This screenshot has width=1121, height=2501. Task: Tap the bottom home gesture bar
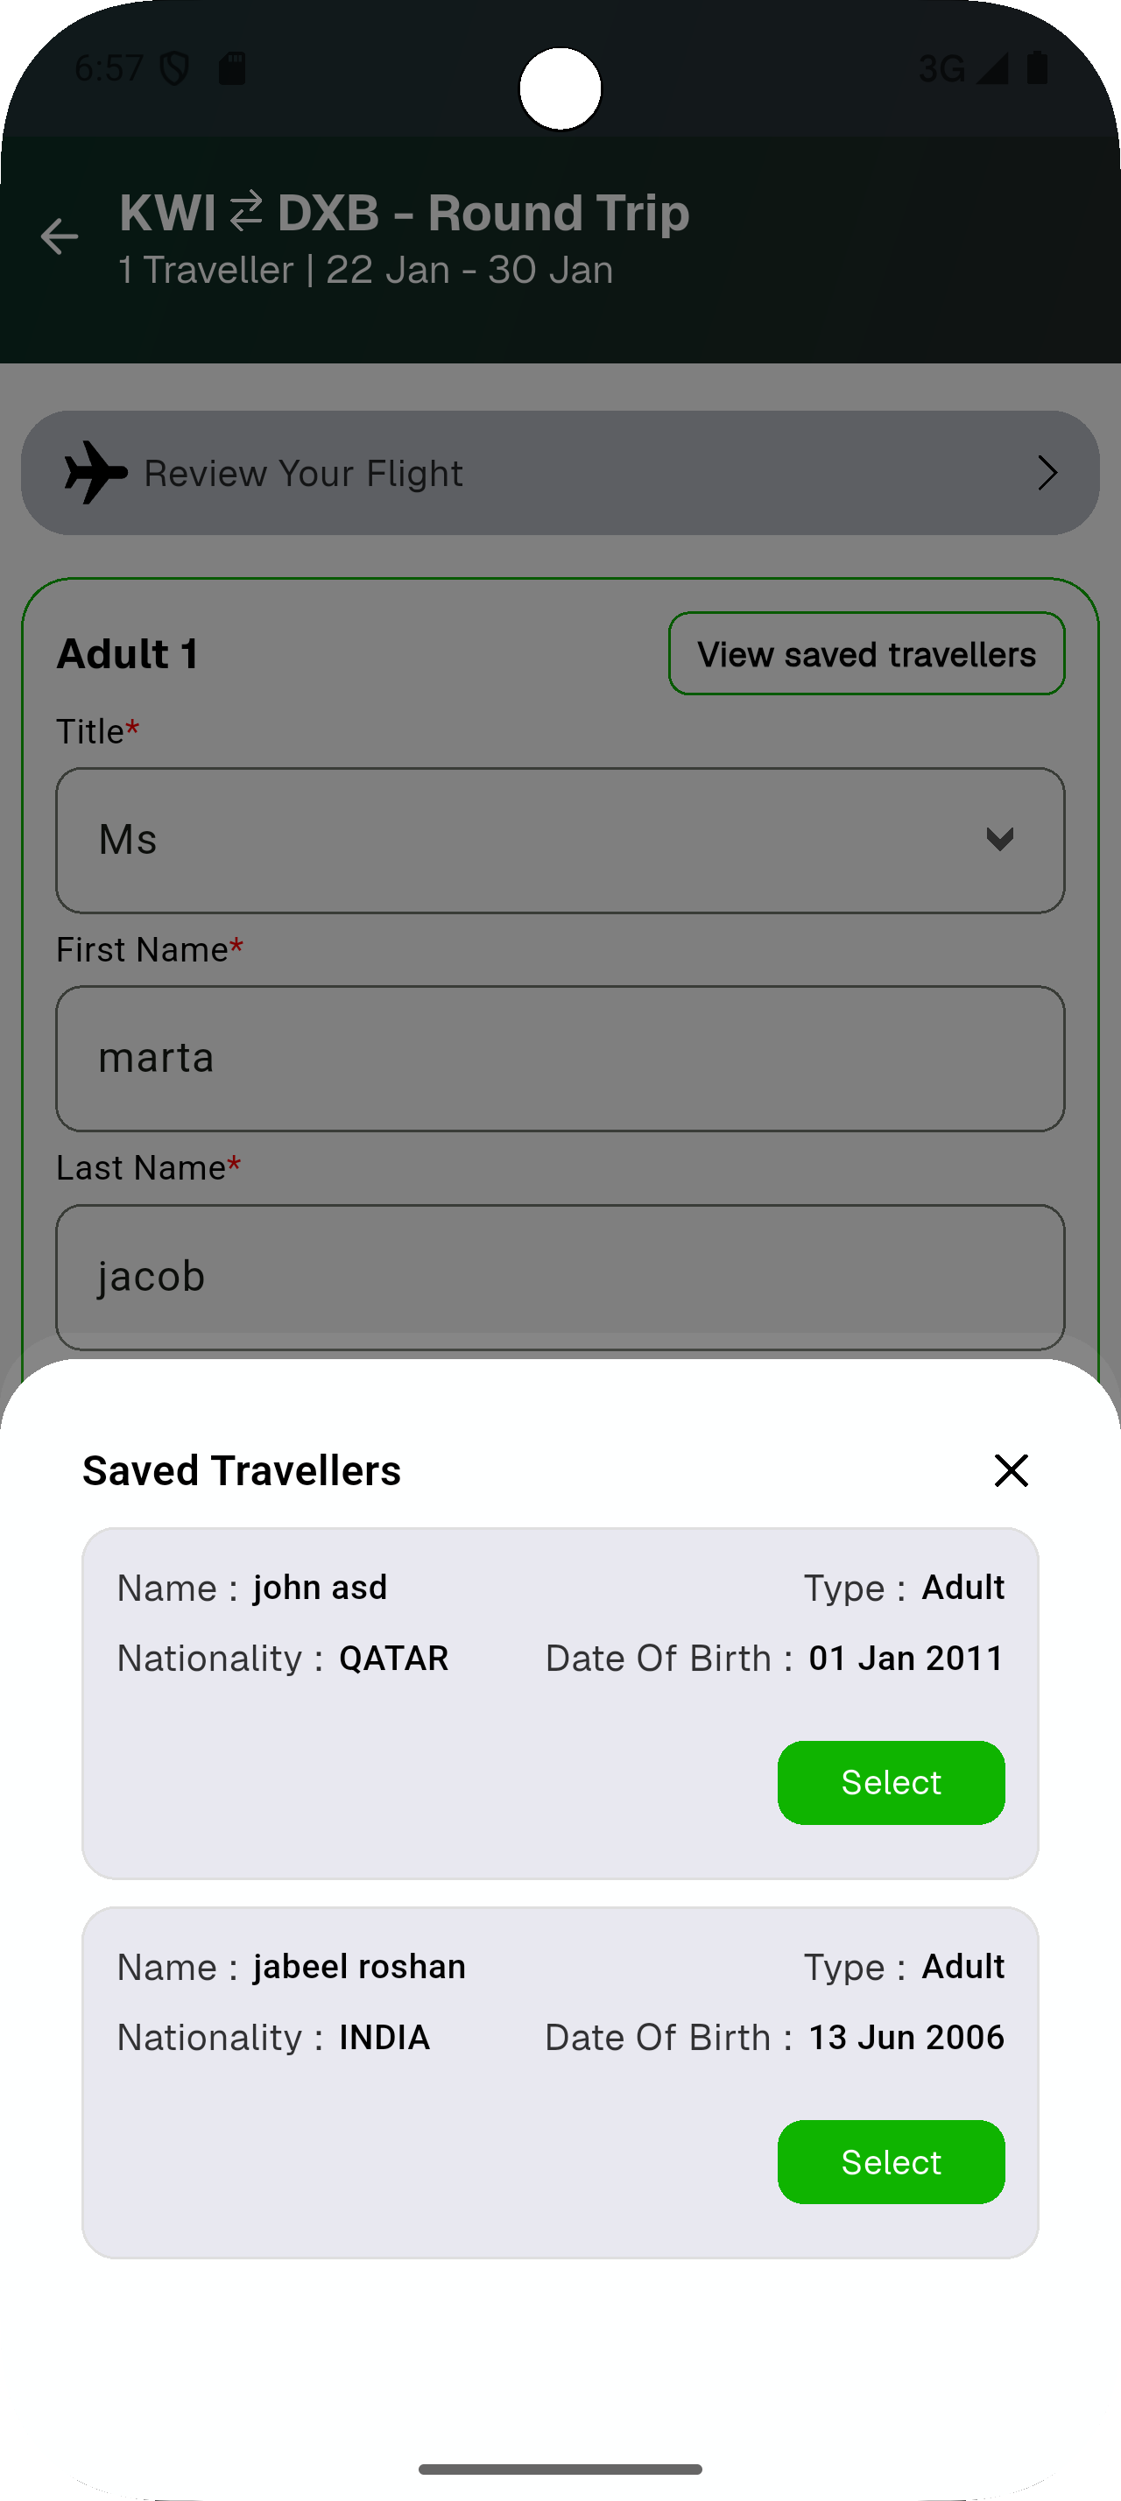tap(560, 2469)
